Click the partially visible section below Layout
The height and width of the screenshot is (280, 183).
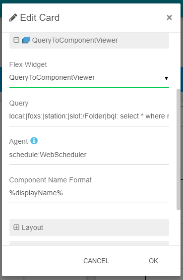point(89,243)
